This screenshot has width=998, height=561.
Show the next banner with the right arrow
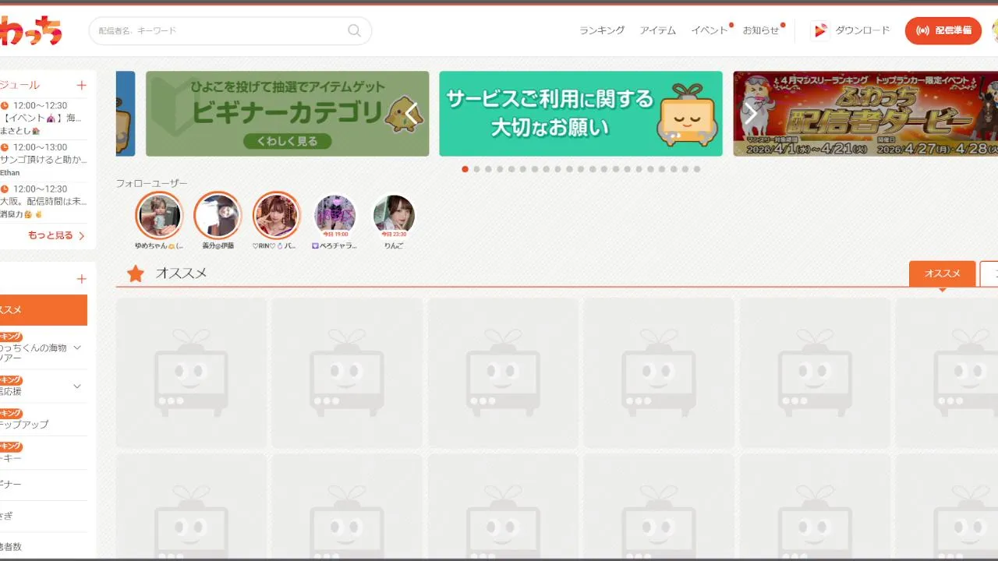point(751,114)
